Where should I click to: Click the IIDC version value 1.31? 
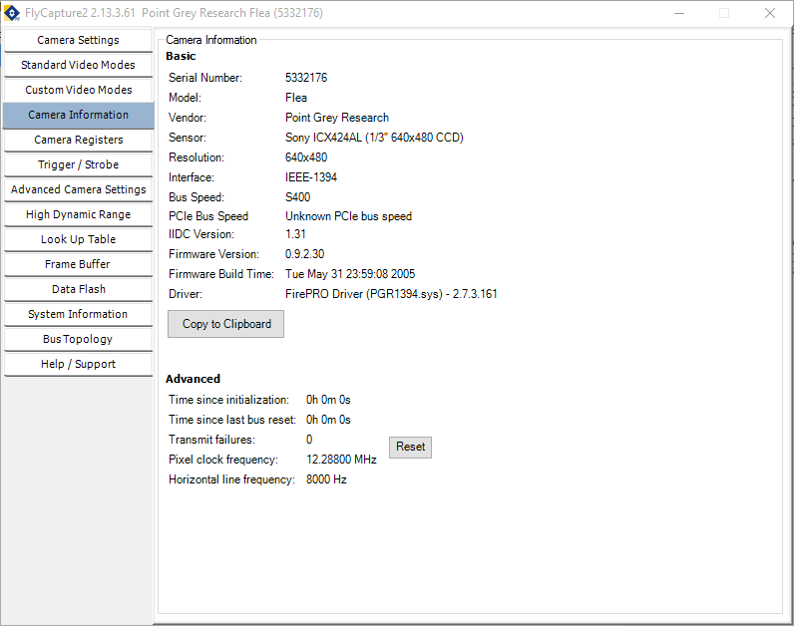point(295,234)
